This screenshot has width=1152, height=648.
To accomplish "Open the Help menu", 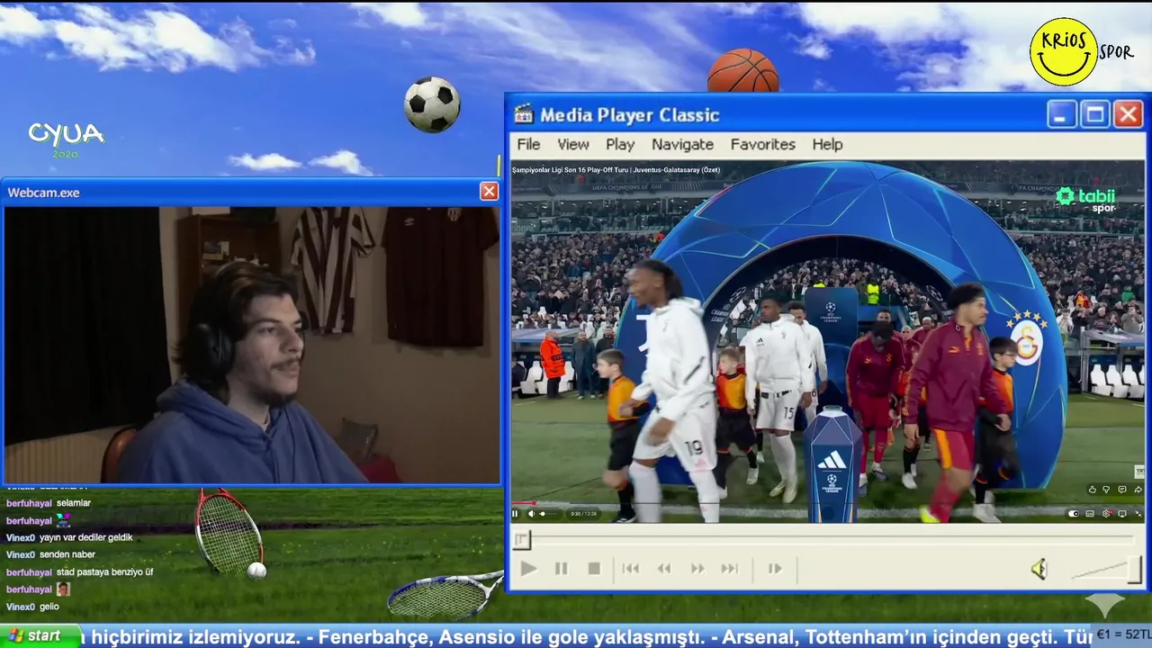I will tap(827, 144).
